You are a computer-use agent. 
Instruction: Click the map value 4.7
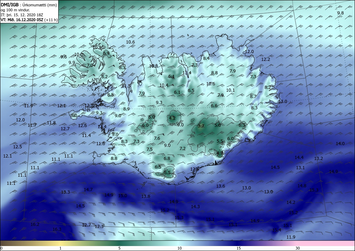click(220, 153)
